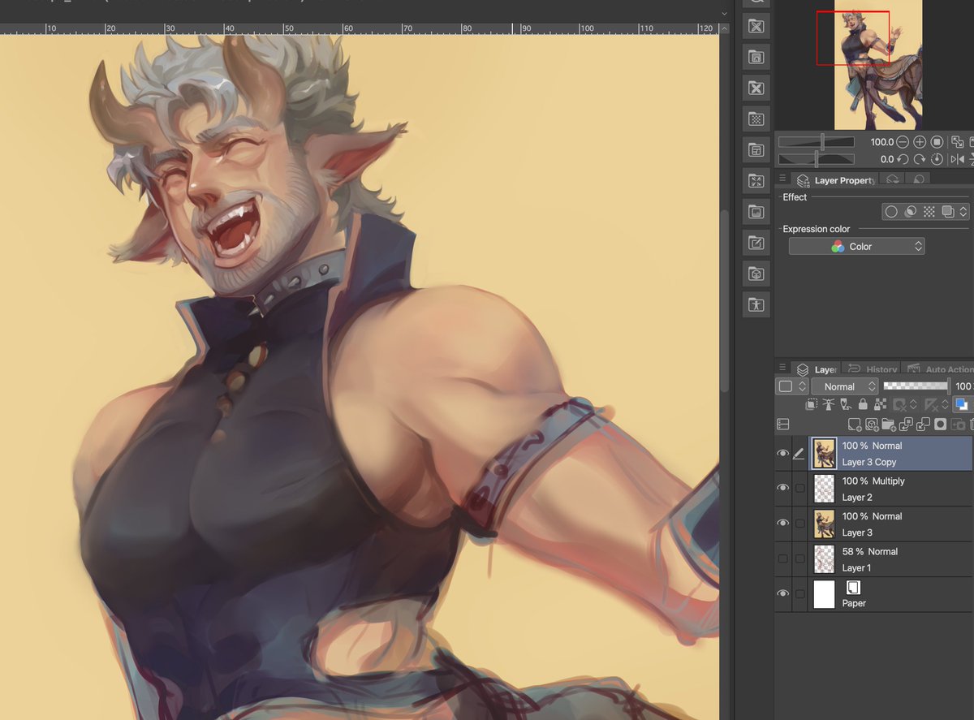This screenshot has width=974, height=720.
Task: Apply Layer Color effect in Layer Property
Action: pyautogui.click(x=948, y=212)
